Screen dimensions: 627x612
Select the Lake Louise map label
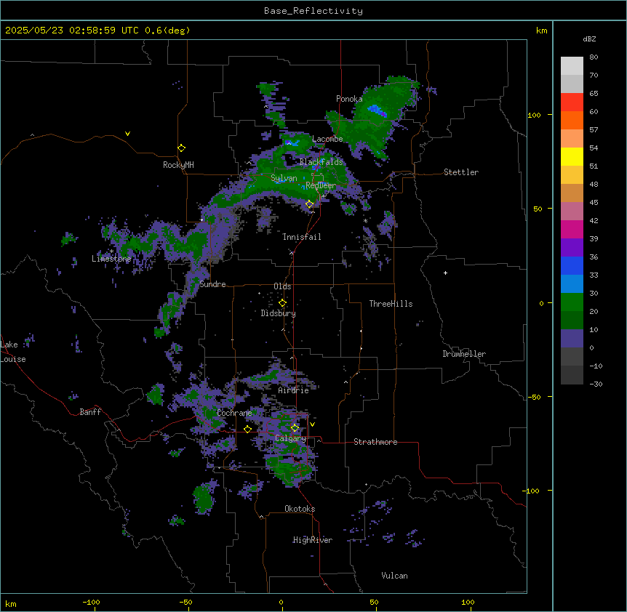[13, 352]
